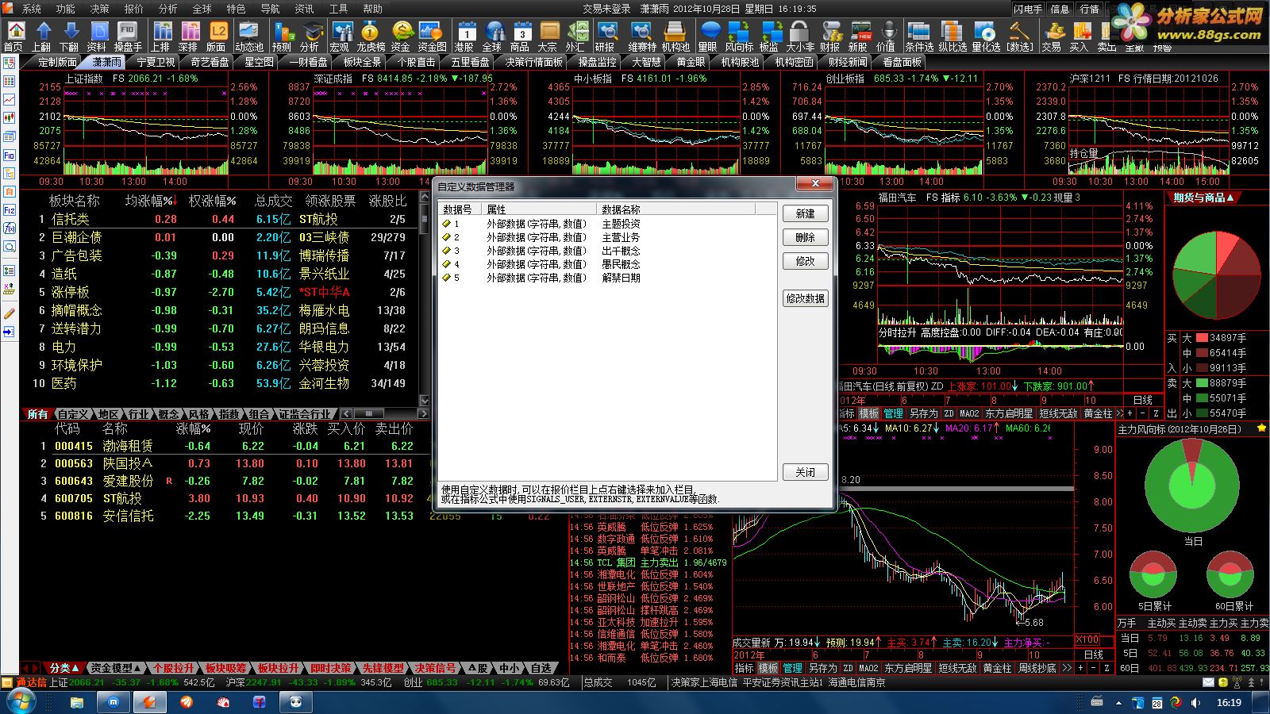Open the 东方启明星 indicator tab on chart
The image size is (1270, 714).
pos(1009,413)
